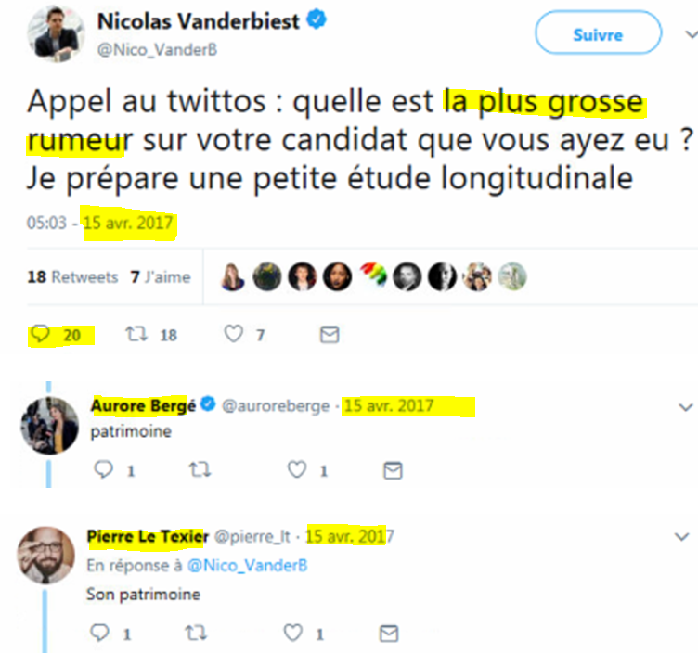Viewport: 698px width, 653px height.
Task: View the list of 18 Retweets
Action: pos(72,276)
